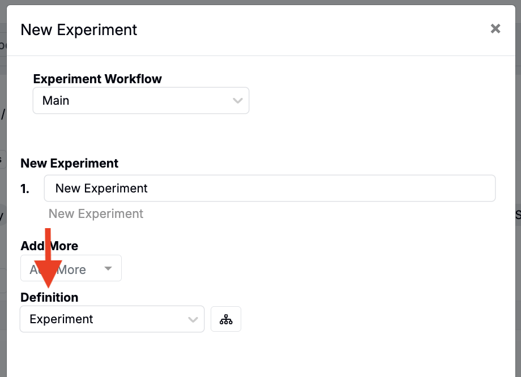Screen dimensions: 521x377
Task: Click the caret arrow in Add More
Action: 108,269
